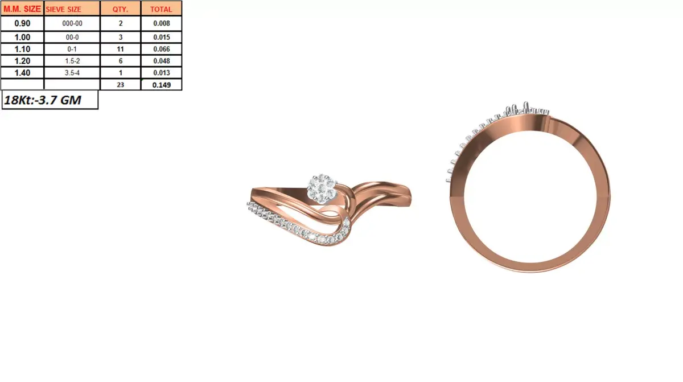Click the TOTAL column header

161,9
